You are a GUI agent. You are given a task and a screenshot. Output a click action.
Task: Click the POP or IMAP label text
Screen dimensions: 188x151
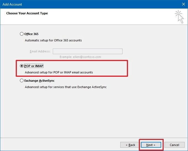pyautogui.click(x=34, y=66)
